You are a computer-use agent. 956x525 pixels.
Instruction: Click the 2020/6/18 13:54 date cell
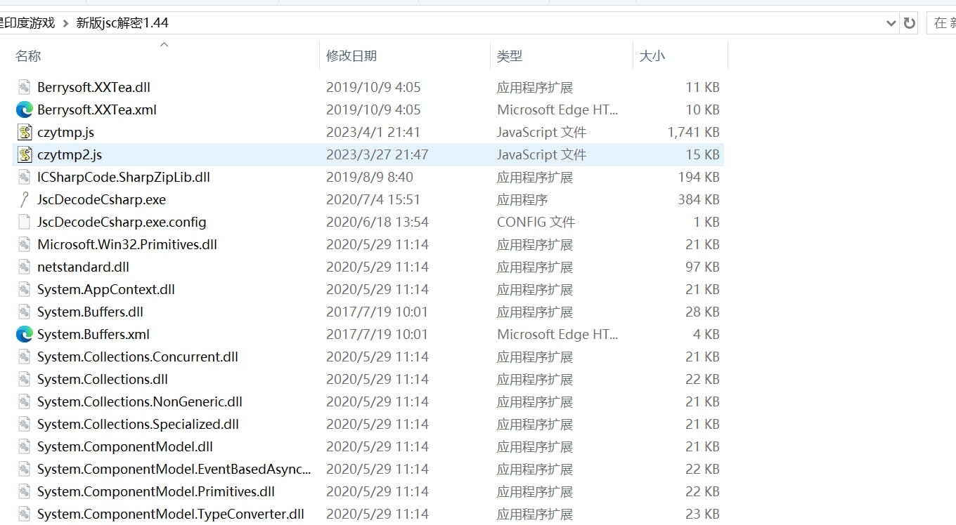coord(377,222)
